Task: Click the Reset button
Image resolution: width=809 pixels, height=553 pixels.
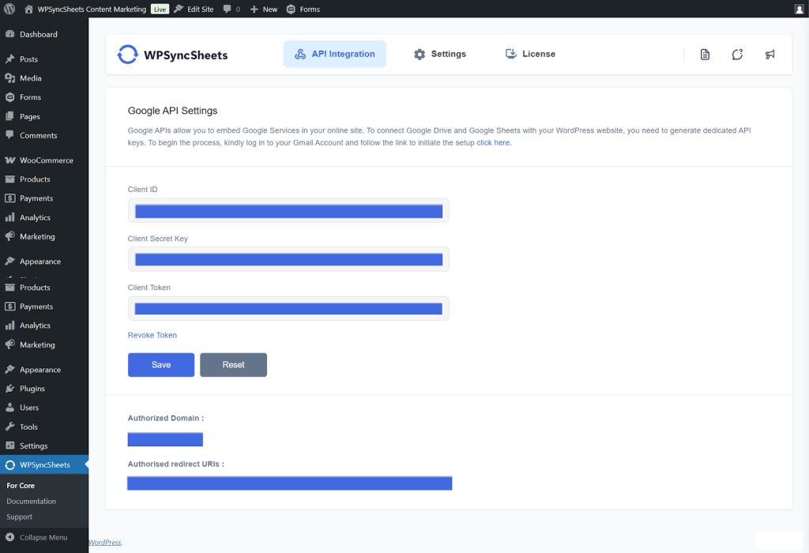Action: [x=233, y=365]
